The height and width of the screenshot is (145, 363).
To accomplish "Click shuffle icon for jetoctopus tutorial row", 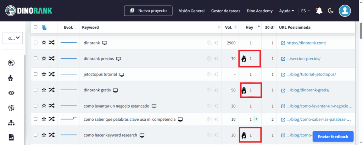I will click(51, 74).
